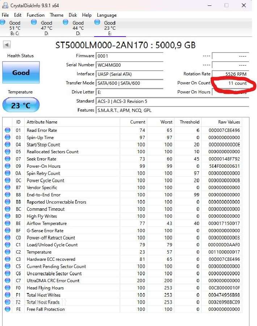
Task: Click the status orb for Vendor Specific
Action: pos(8,188)
